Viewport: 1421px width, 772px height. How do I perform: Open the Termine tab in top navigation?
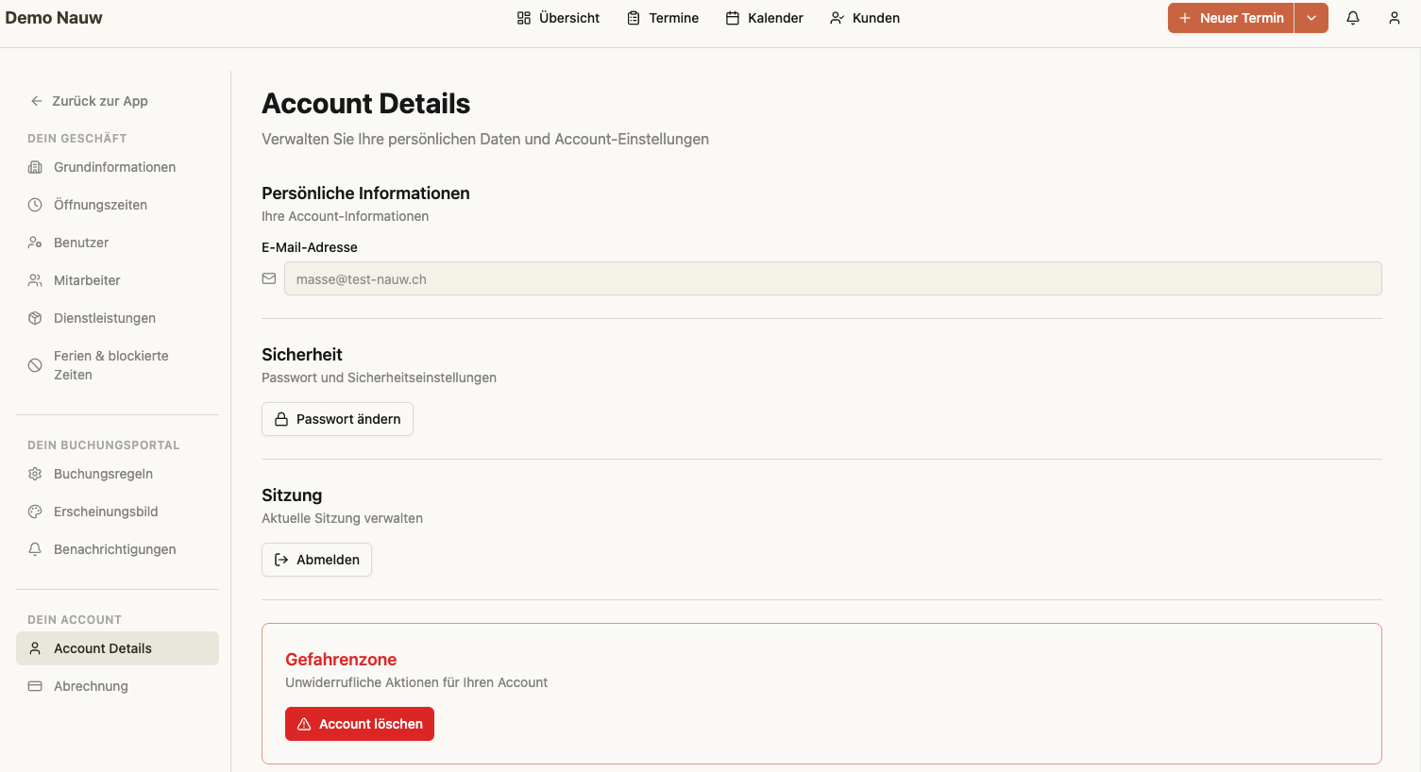click(x=663, y=18)
